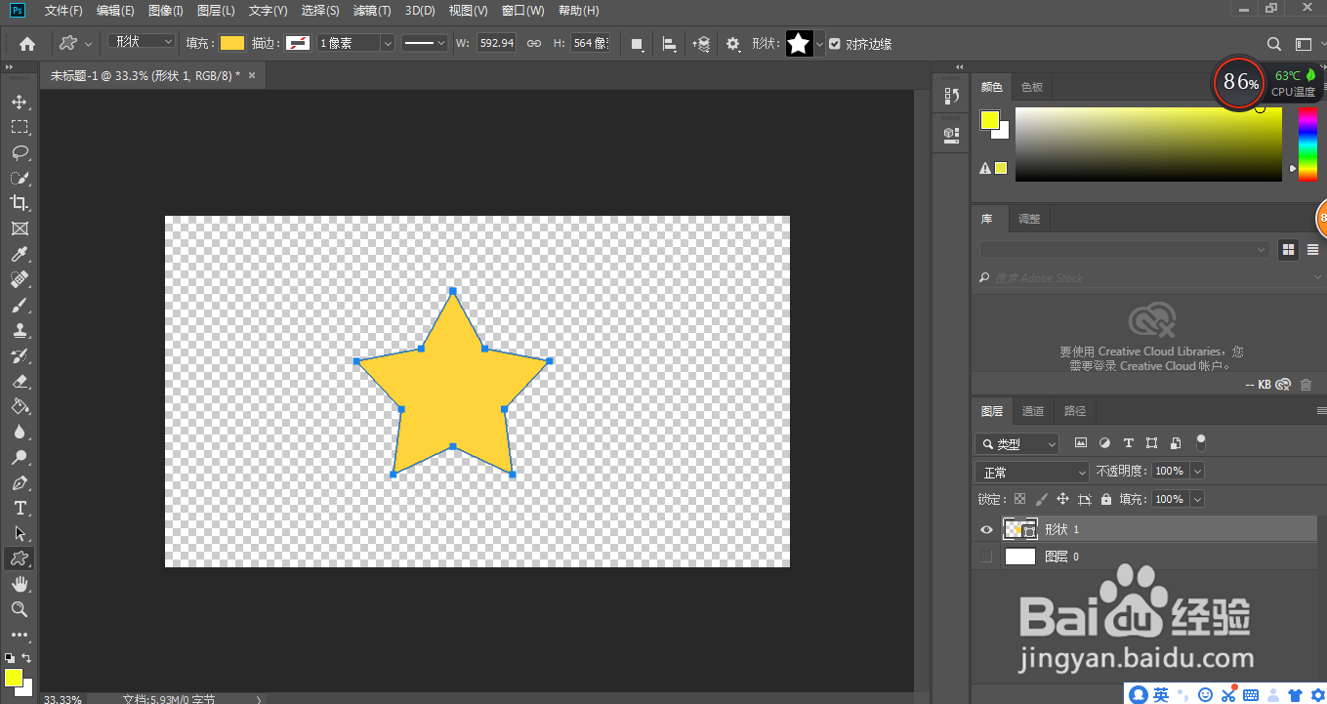The image size is (1327, 704).
Task: Select the Hand tool
Action: pos(20,584)
